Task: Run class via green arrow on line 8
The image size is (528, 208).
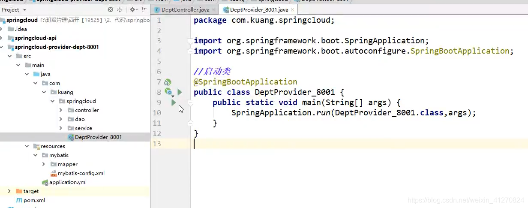Action: point(180,92)
